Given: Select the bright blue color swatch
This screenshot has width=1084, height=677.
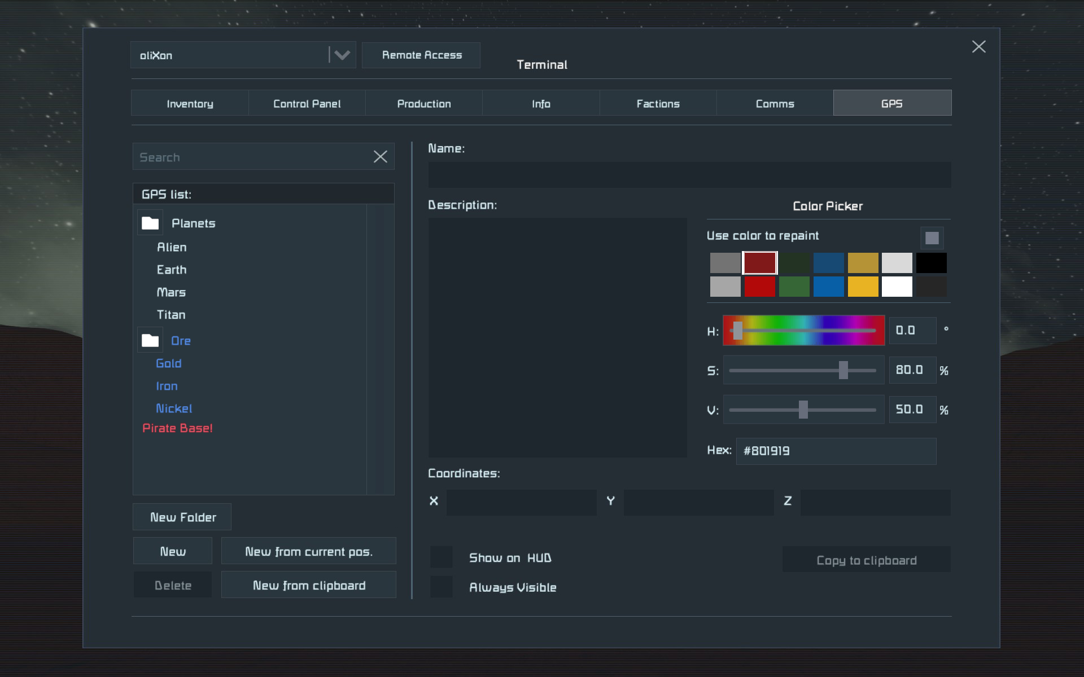Looking at the screenshot, I should 828,287.
